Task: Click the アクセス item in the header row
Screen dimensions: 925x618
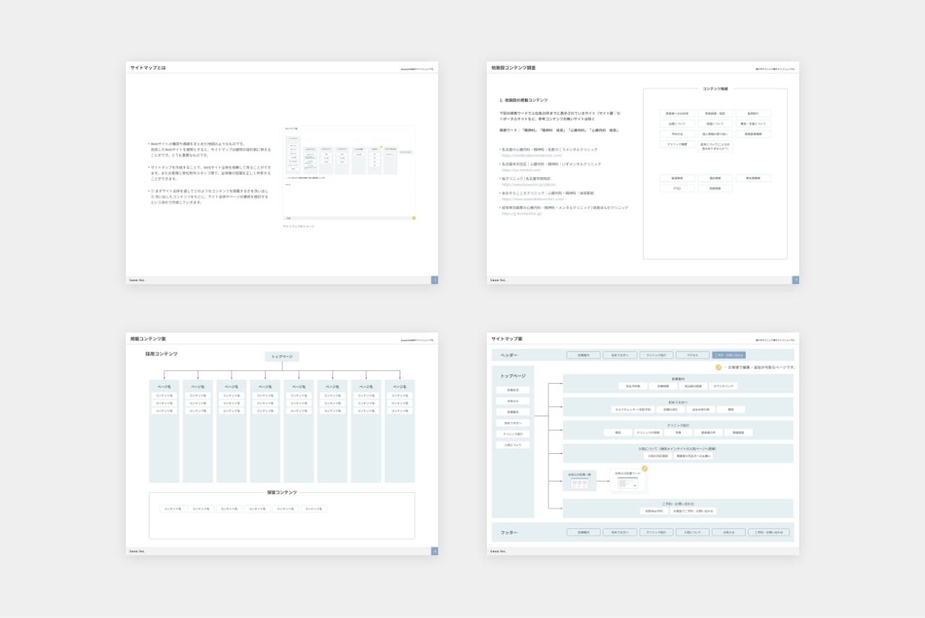Action: (x=692, y=355)
